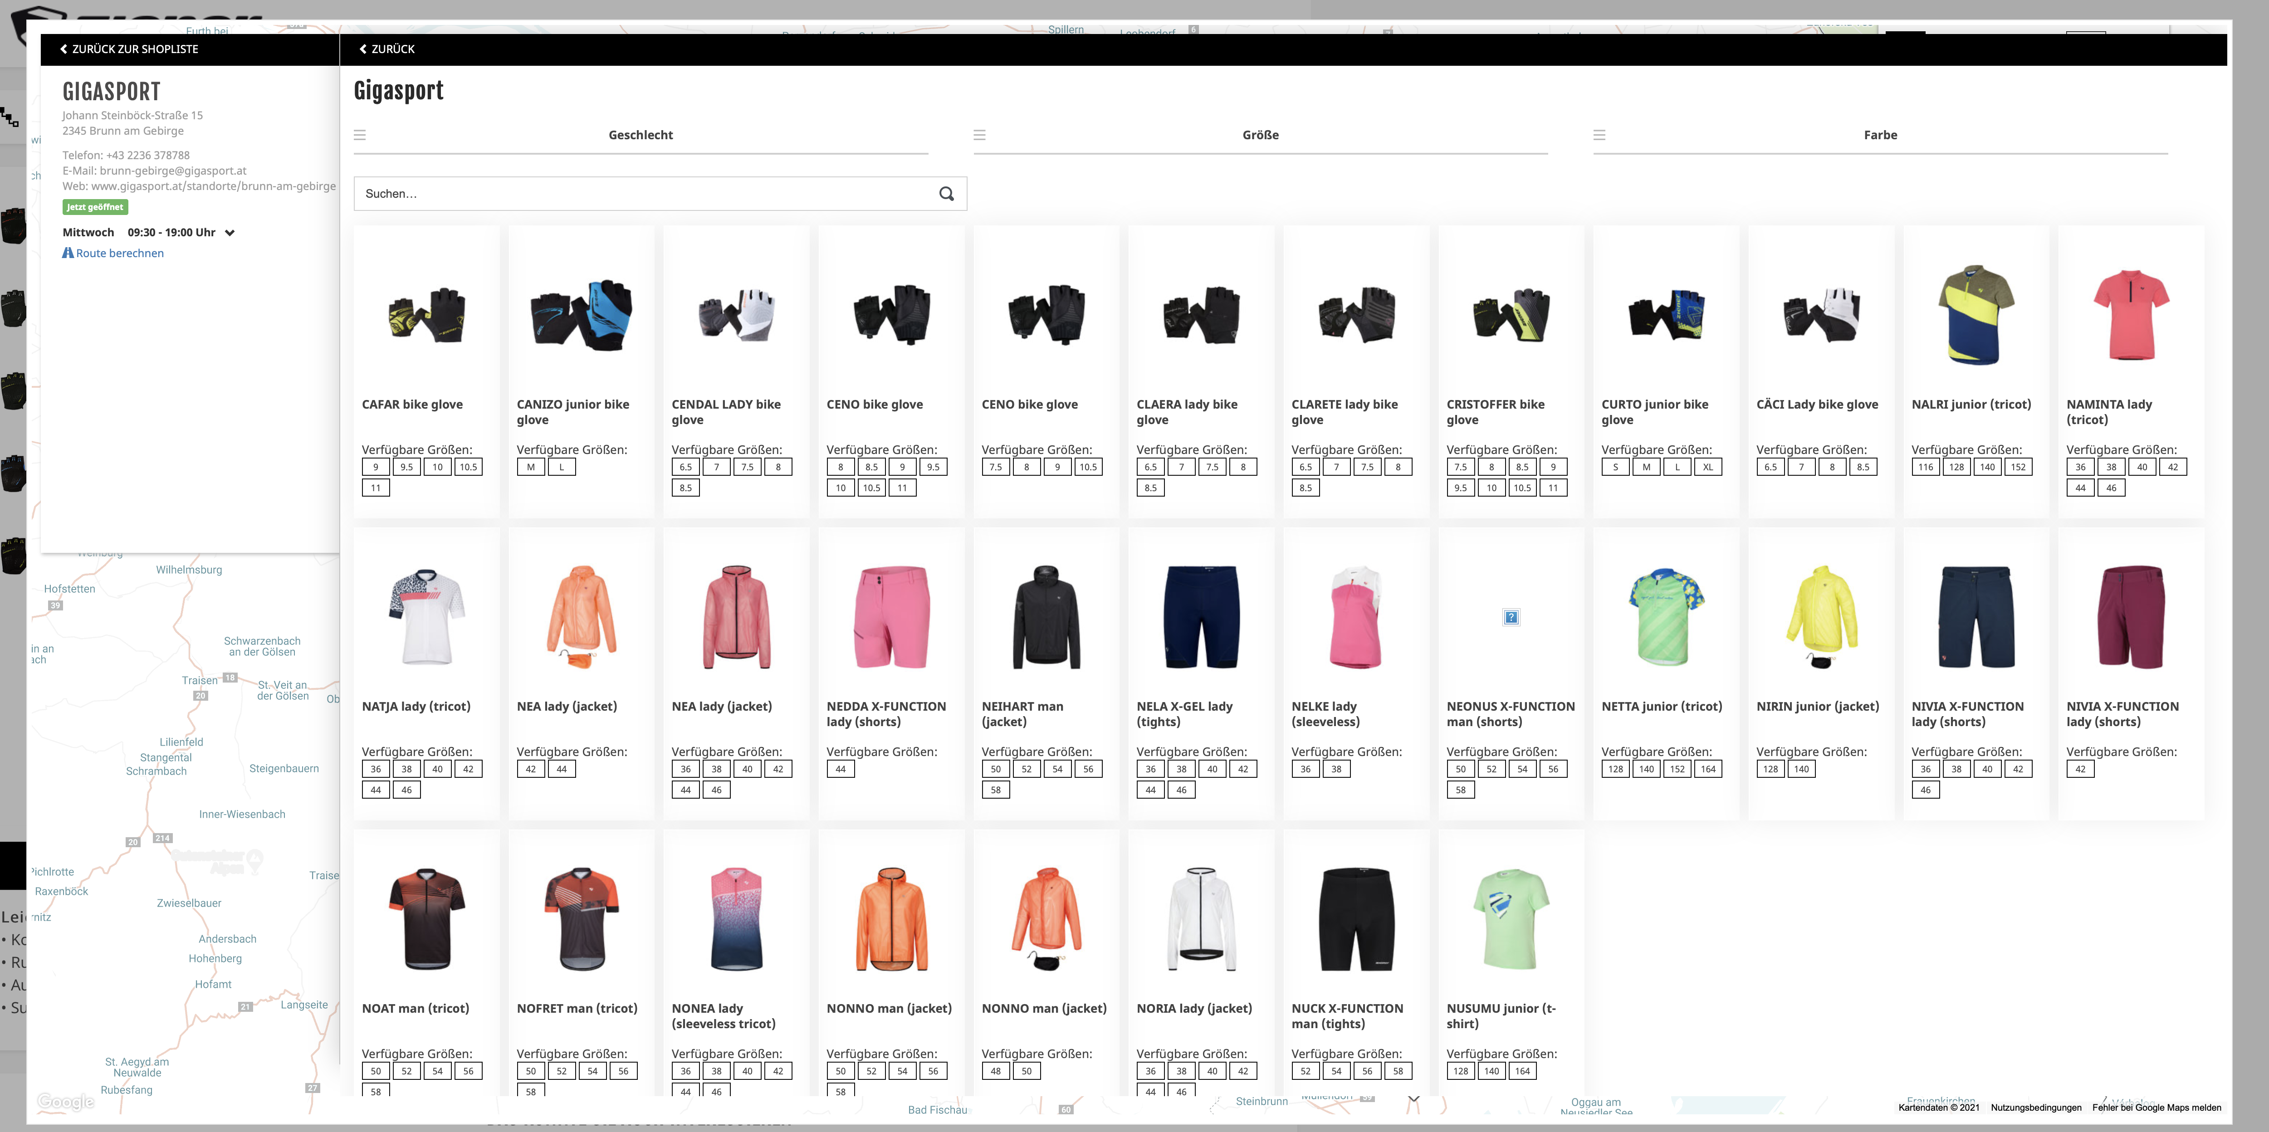Open CLAERA lady bike glove image
Screen dimensions: 2269x1132
point(1202,314)
